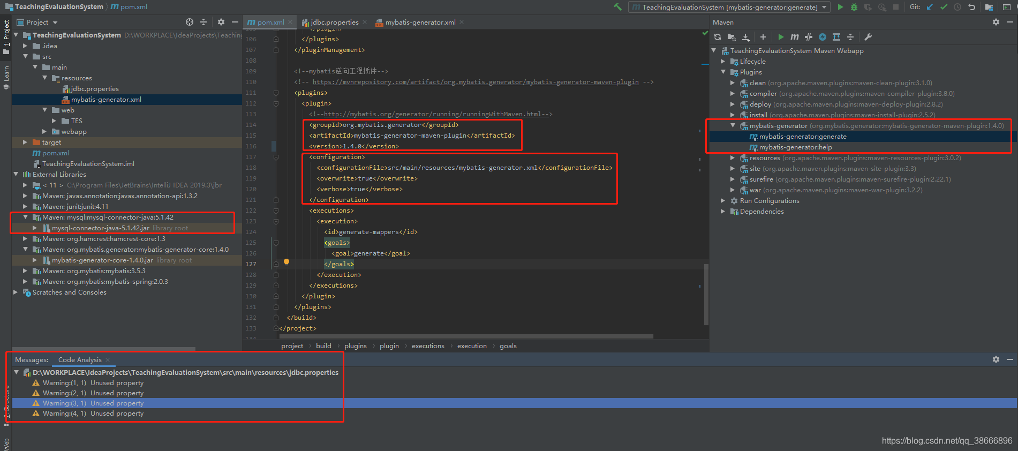The height and width of the screenshot is (451, 1018).
Task: Click 'goals' in the breadcrumb bar
Action: pyautogui.click(x=508, y=345)
